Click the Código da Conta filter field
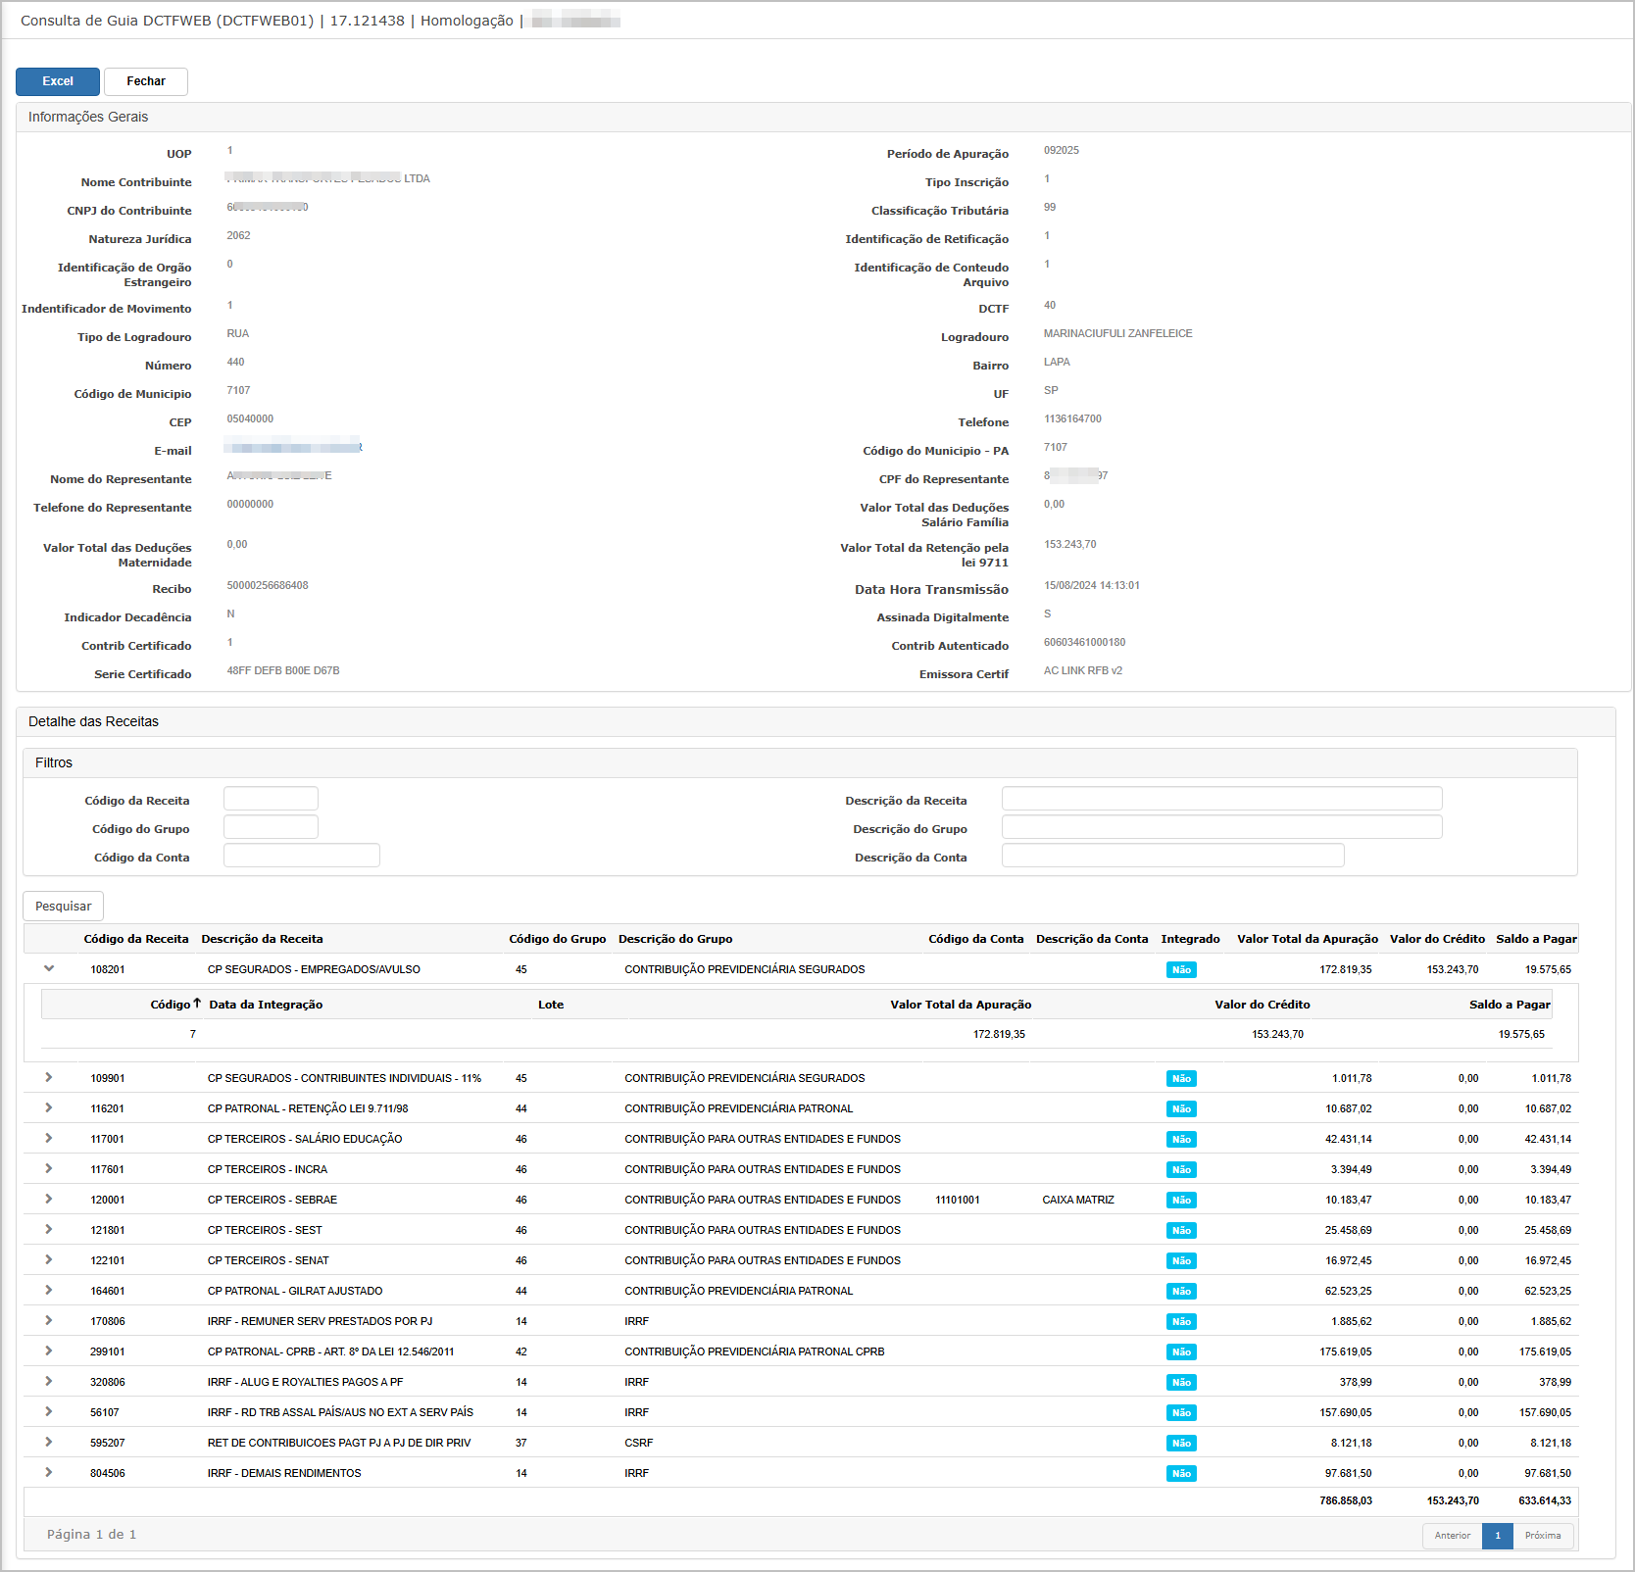Viewport: 1635px width, 1572px height. [x=301, y=856]
